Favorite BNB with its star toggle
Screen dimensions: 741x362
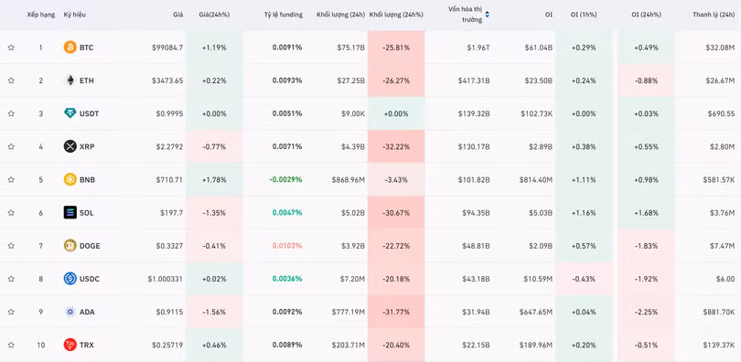pyautogui.click(x=11, y=179)
